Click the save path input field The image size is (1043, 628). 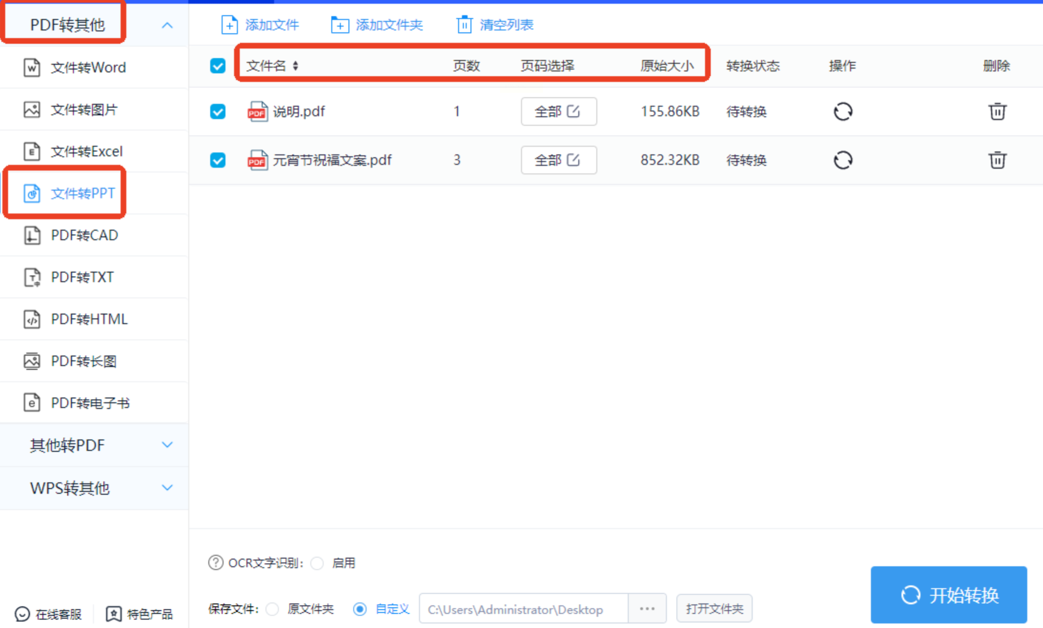coord(523,608)
